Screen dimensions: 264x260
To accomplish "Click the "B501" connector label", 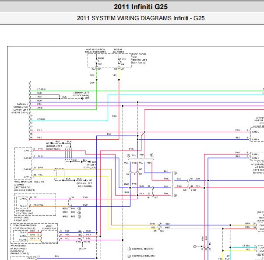I will [65, 212].
